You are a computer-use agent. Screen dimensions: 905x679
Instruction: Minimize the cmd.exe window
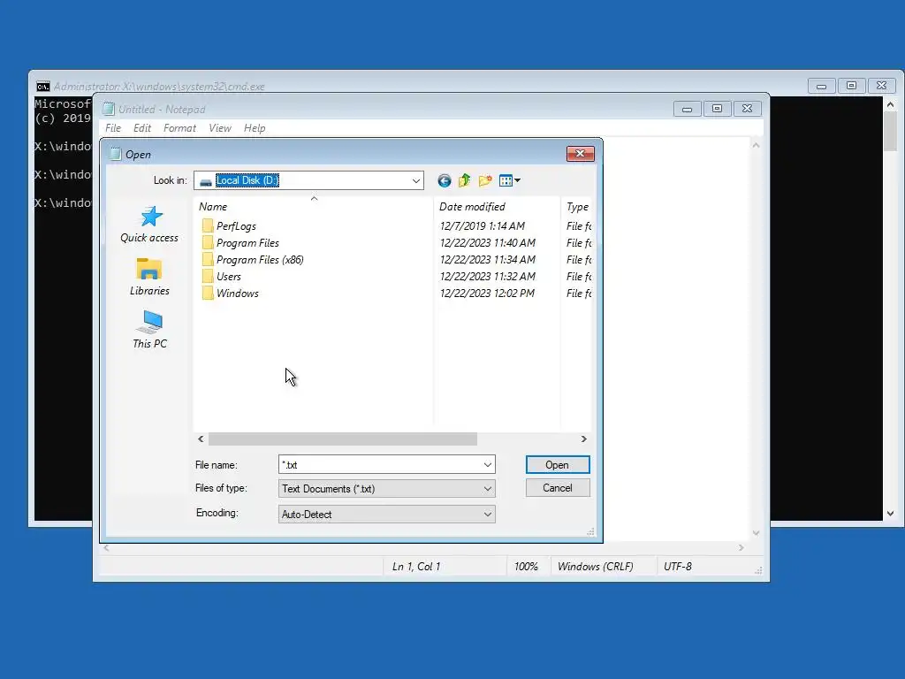pos(821,86)
